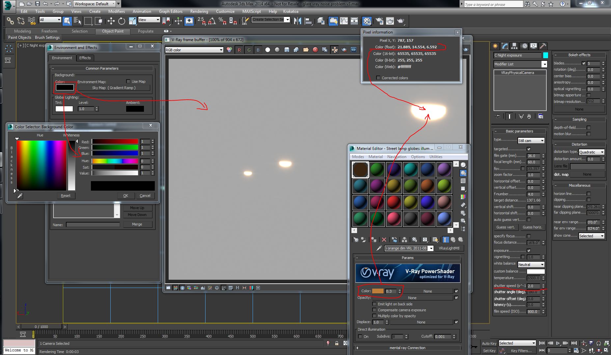
Task: Toggle the Percent Snap icon
Action: pos(222,21)
